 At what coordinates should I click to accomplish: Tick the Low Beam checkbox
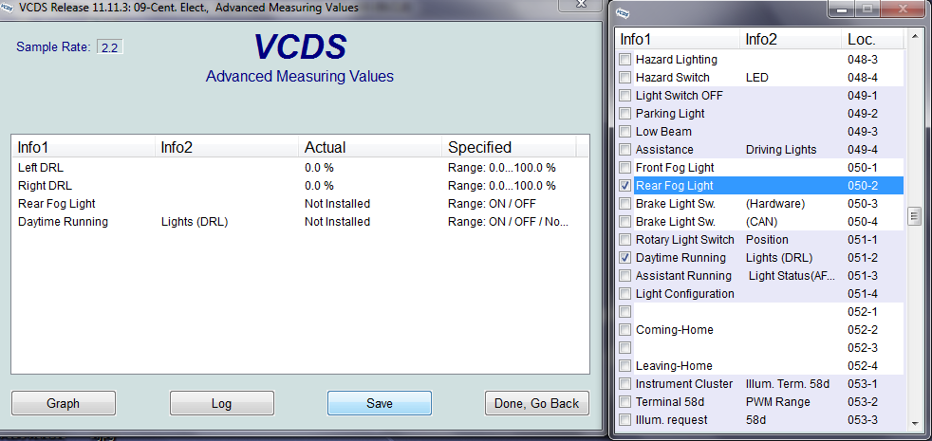click(624, 131)
